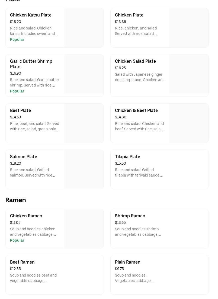Open the Shrimp Ramen card

coord(130,216)
